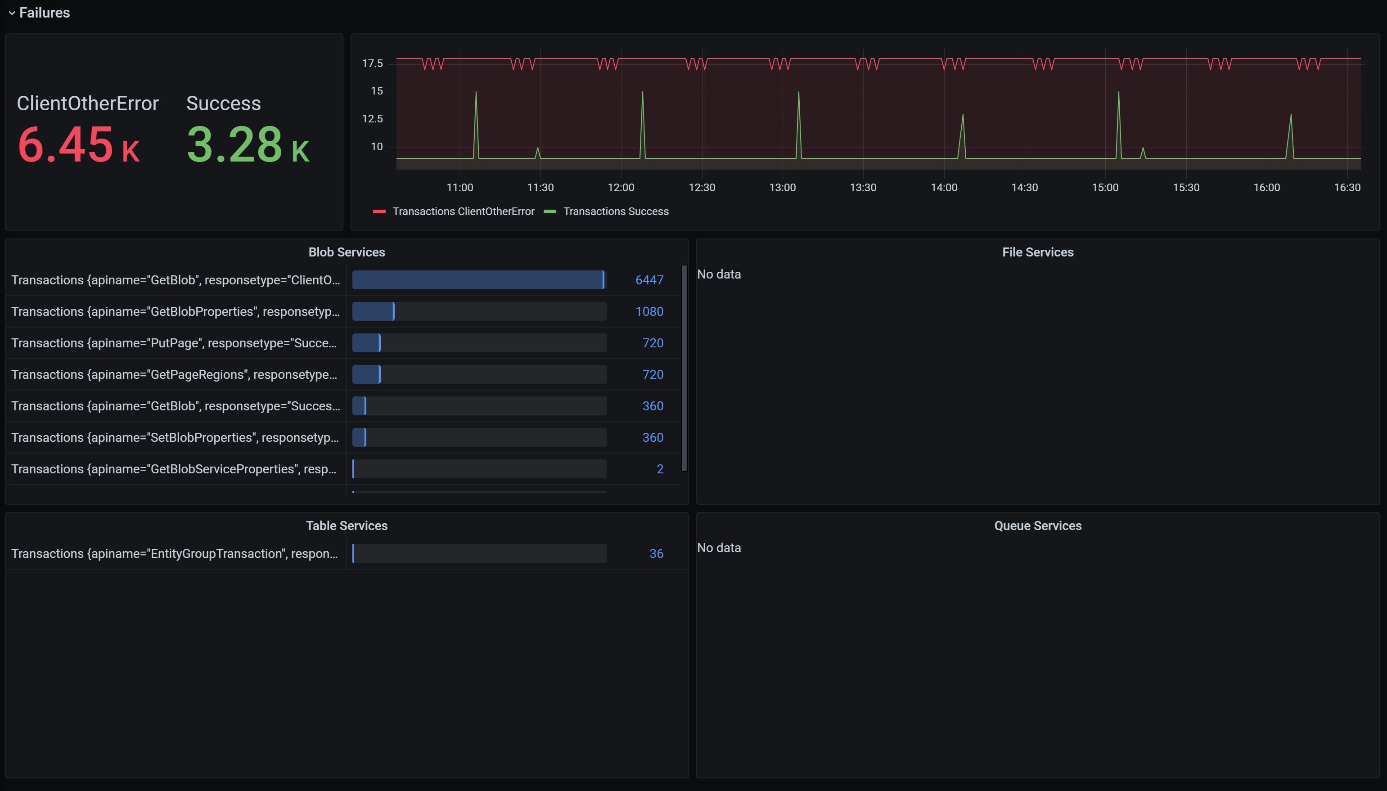Open the Blob Services panel title menu
This screenshot has width=1387, height=791.
(347, 252)
